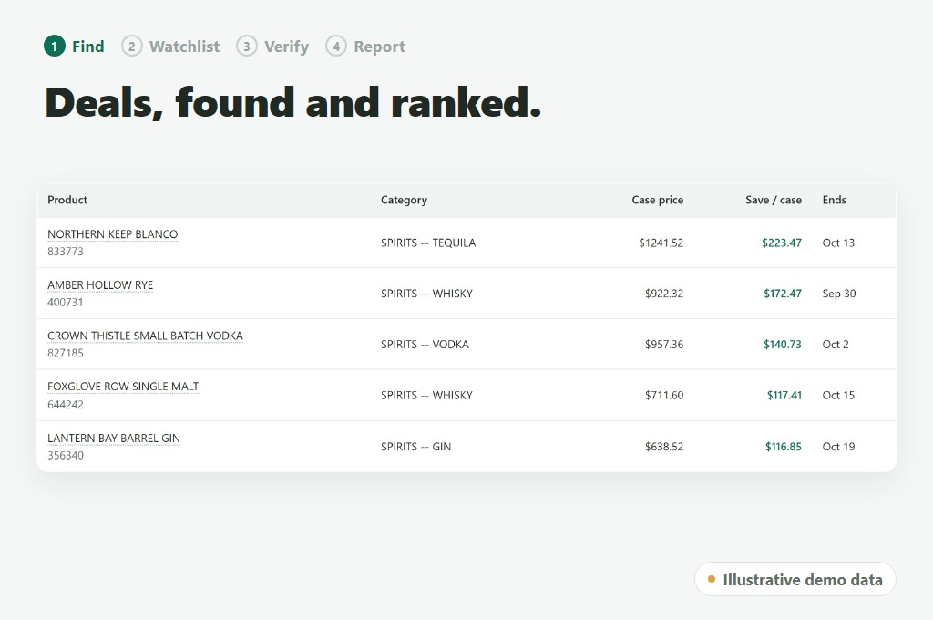Click case price $638.52

click(664, 447)
